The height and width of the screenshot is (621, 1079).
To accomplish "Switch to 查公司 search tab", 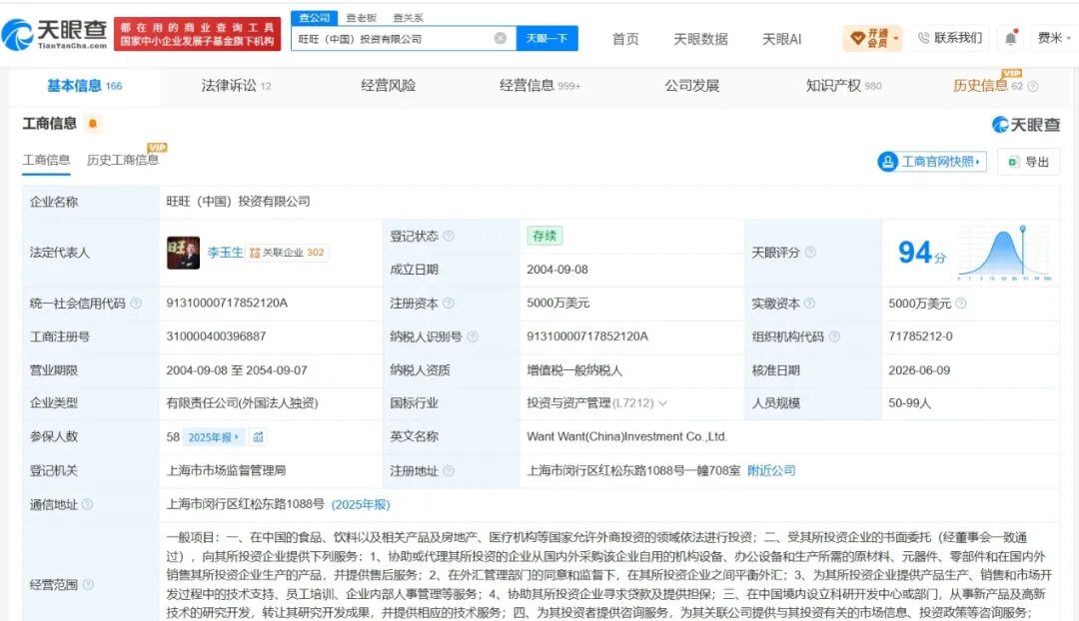I will point(314,18).
